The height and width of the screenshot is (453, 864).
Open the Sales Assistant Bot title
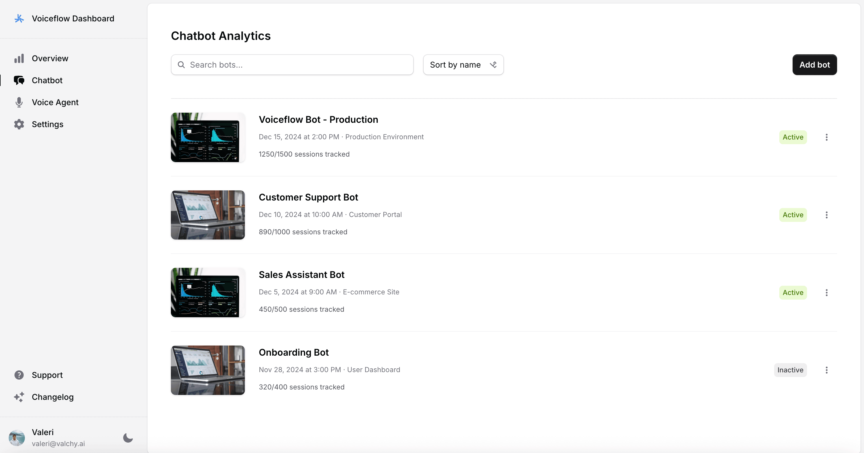point(301,275)
